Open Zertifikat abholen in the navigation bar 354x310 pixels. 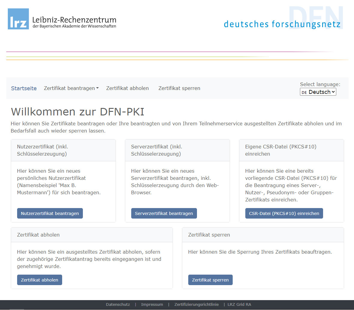pyautogui.click(x=127, y=88)
